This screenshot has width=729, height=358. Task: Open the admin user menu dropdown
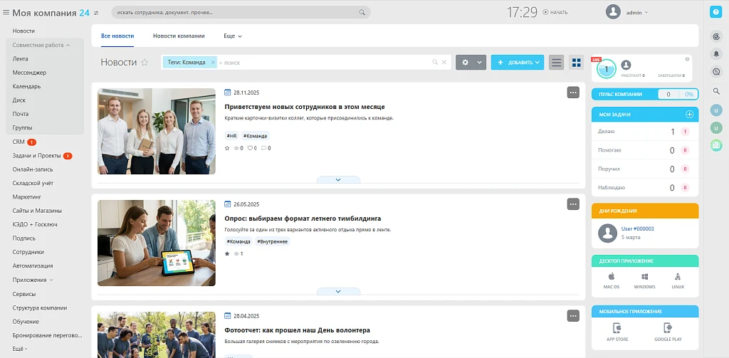637,13
